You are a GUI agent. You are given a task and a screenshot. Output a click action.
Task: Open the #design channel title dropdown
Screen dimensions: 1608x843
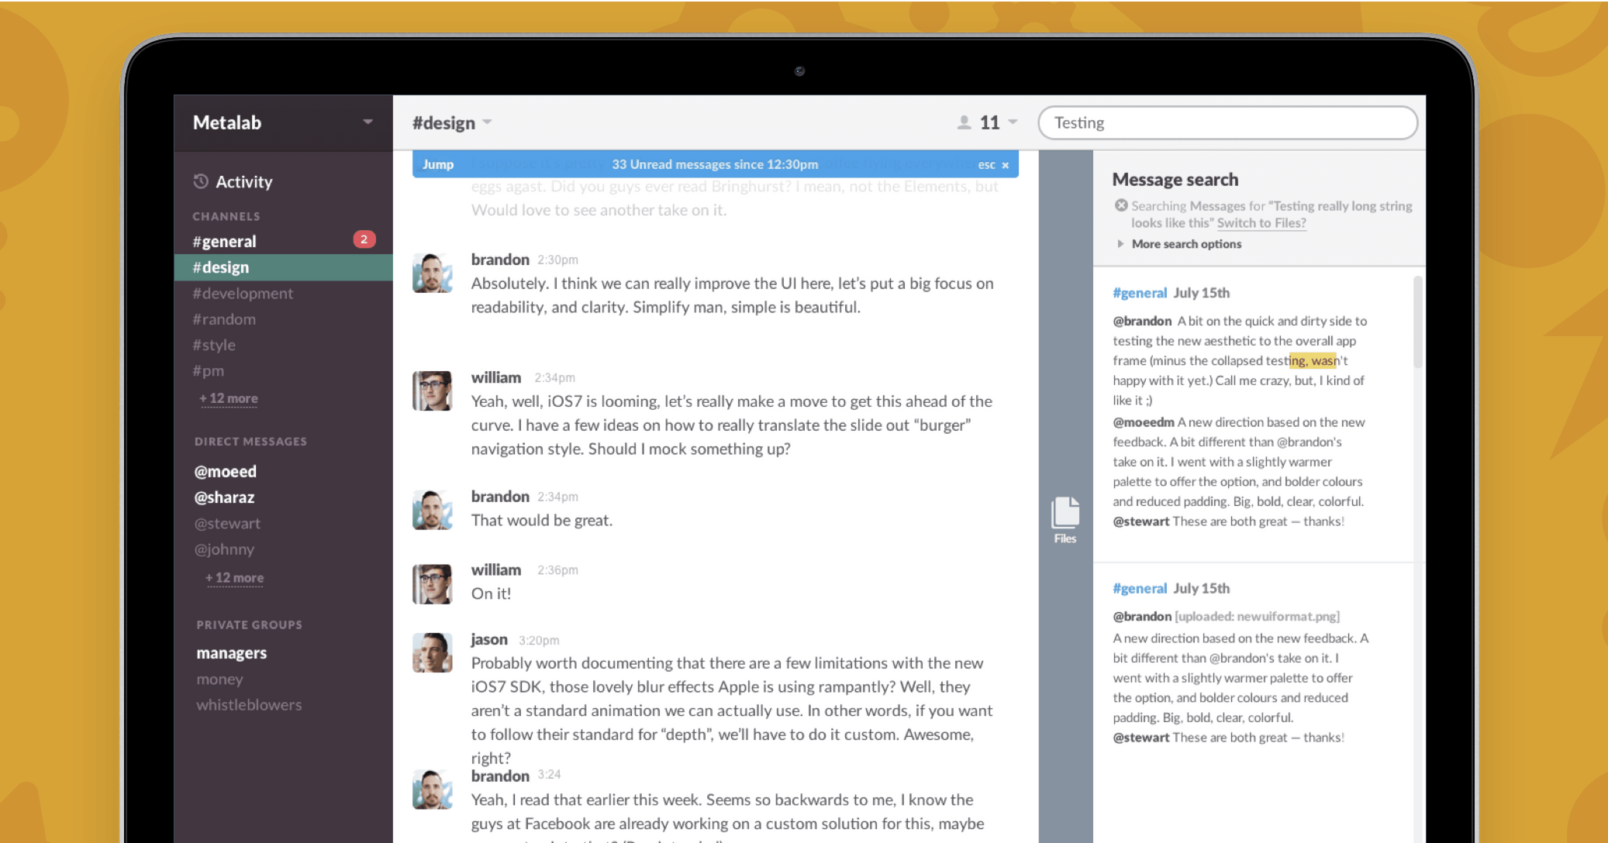pyautogui.click(x=487, y=122)
